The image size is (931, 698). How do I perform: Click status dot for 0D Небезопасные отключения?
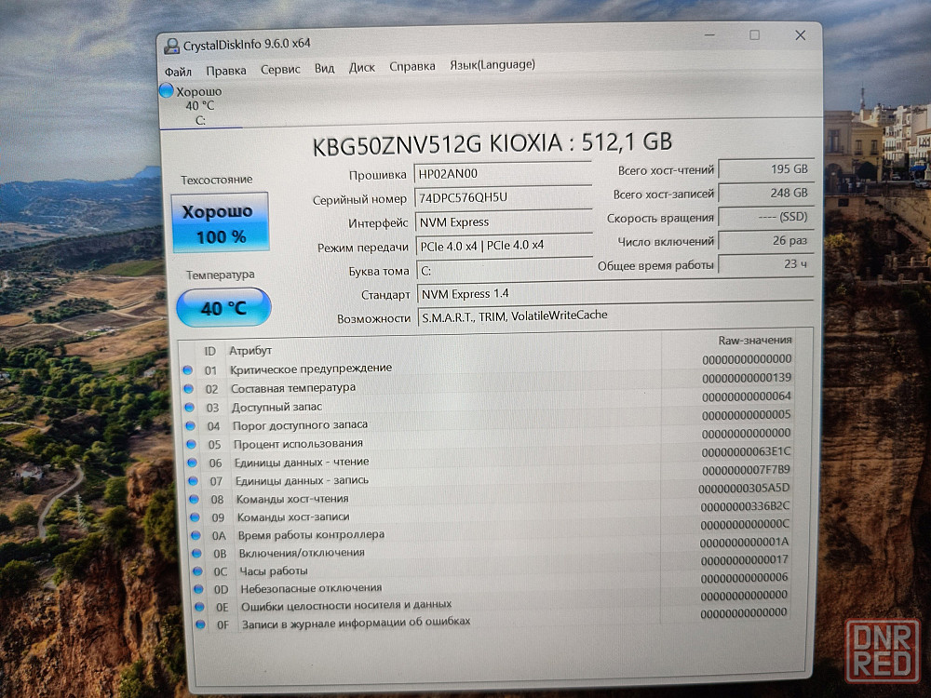click(x=199, y=589)
